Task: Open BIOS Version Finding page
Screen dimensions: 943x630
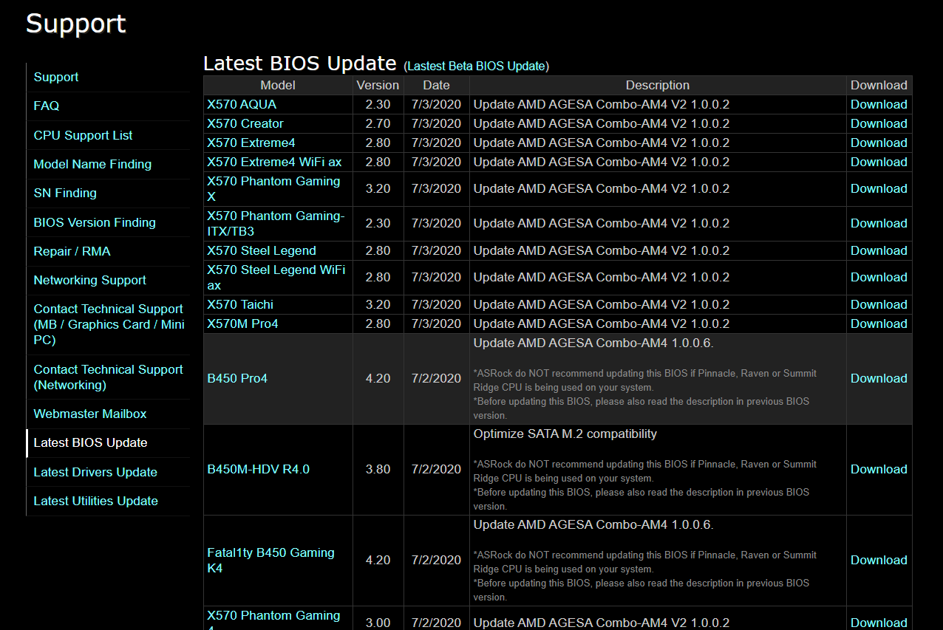Action: (x=95, y=222)
